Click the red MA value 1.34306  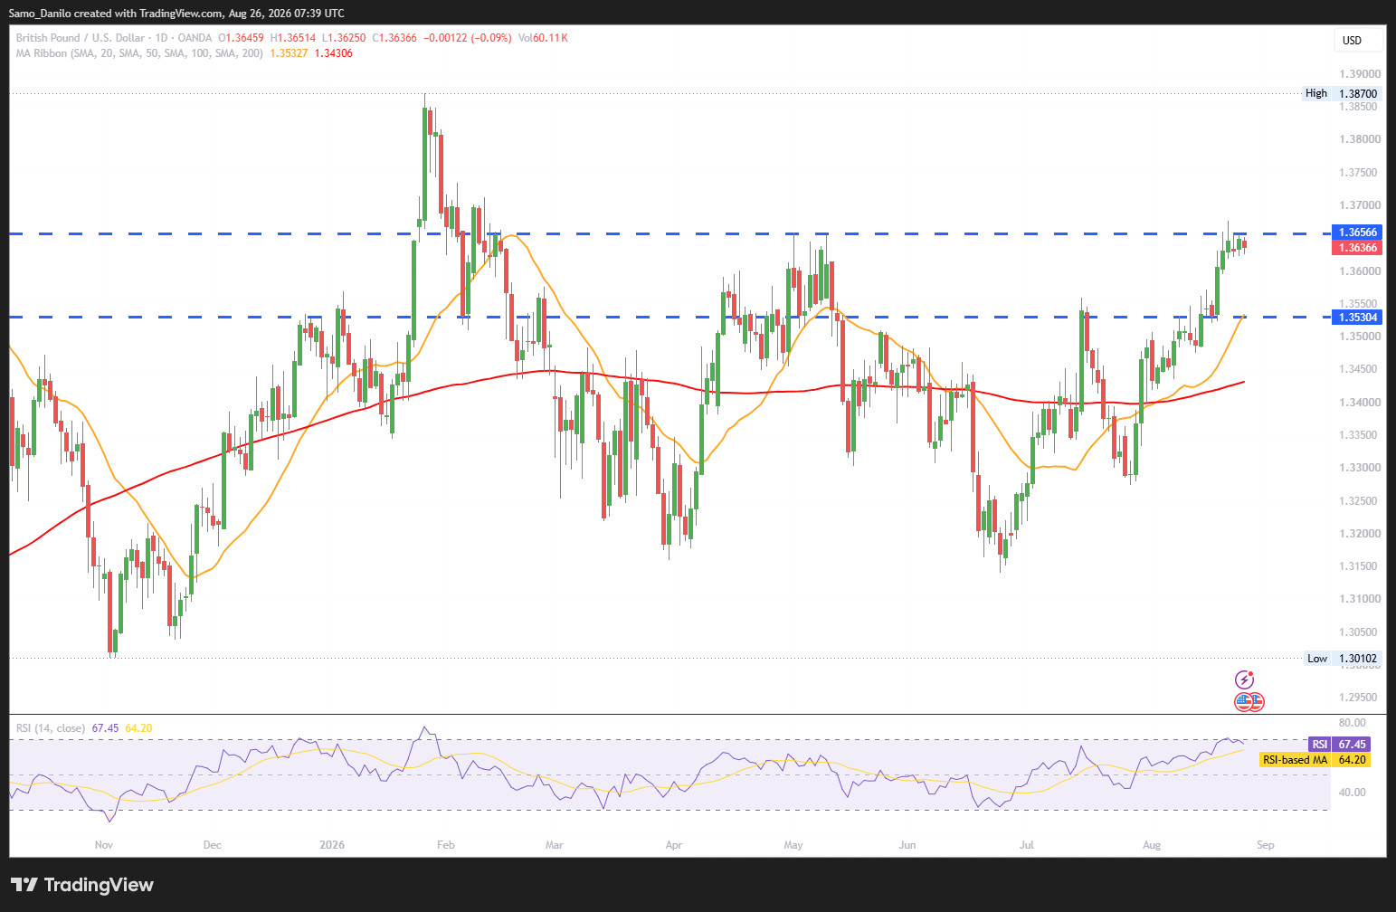333,53
